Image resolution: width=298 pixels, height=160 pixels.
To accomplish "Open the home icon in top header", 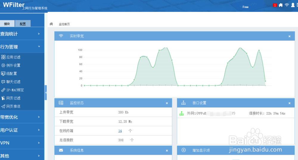I will 280,5.
